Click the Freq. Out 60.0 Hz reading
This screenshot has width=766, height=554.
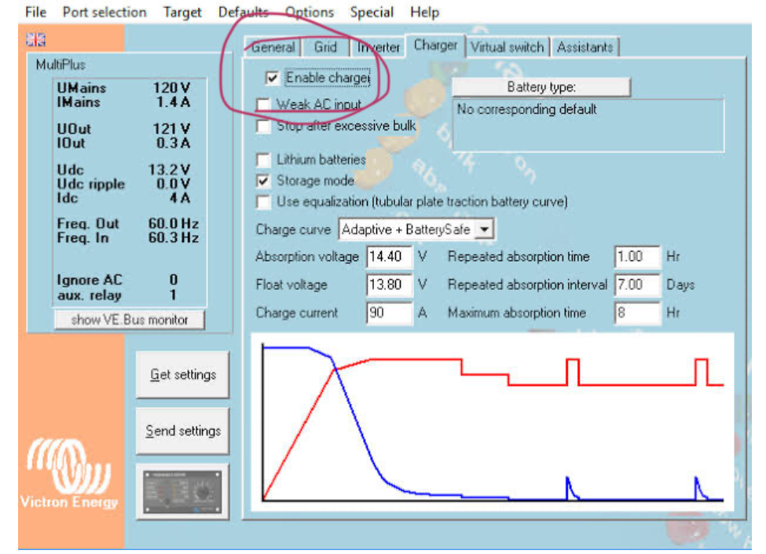[x=128, y=224]
